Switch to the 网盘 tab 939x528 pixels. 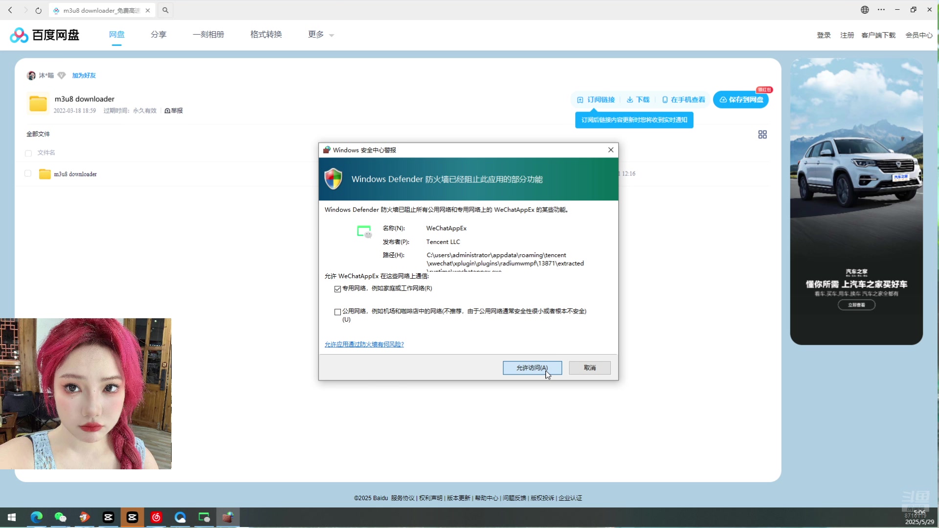116,34
